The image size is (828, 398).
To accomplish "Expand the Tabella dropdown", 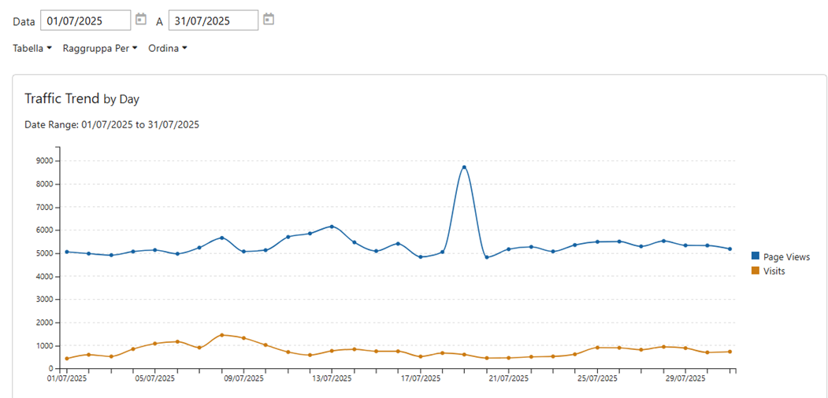I will point(32,49).
